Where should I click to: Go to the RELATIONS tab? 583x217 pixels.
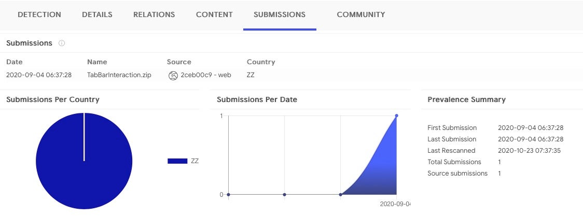154,15
